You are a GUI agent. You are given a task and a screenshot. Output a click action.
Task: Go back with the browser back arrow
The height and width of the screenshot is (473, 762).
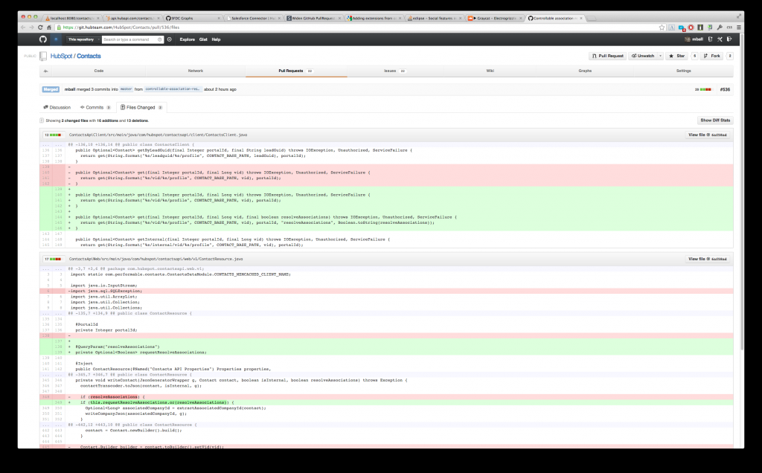click(x=22, y=28)
